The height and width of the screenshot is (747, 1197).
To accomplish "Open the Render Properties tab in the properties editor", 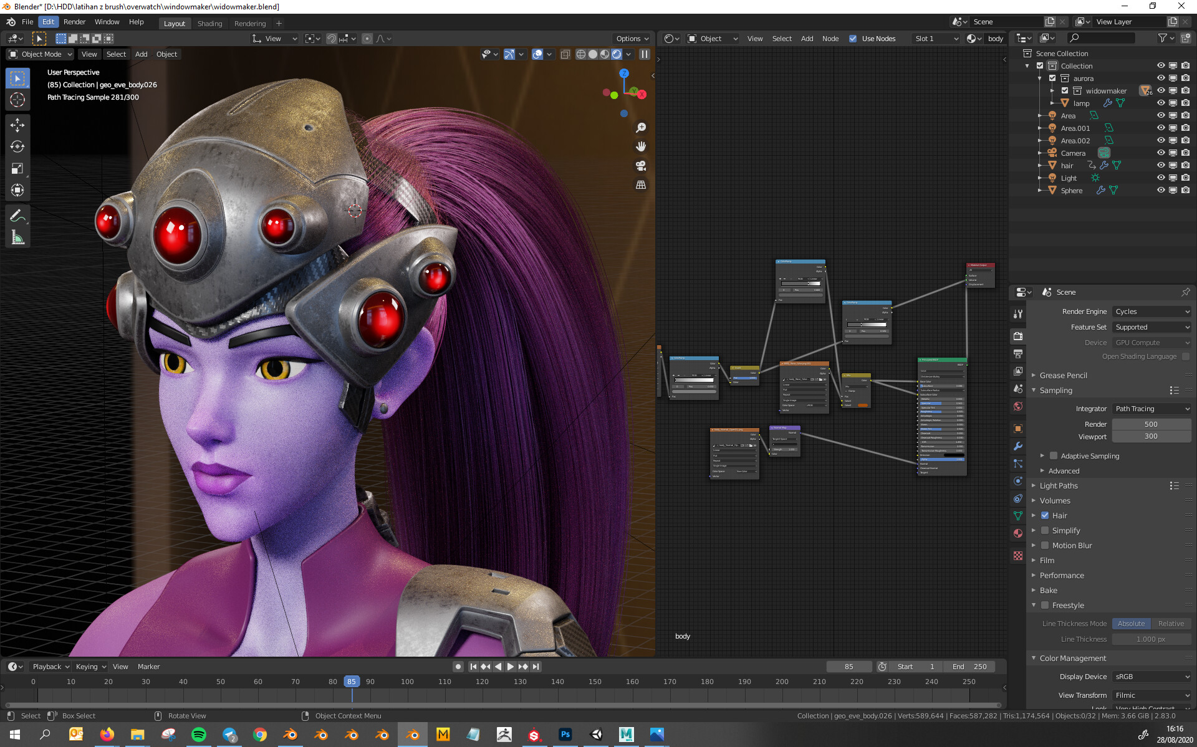I will tap(1018, 336).
